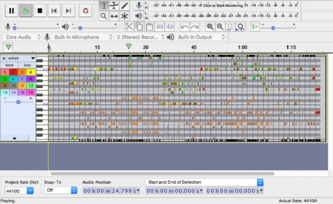Viewport: 333px width, 204px height.
Task: Toggle MIDI channel 16 button
Action: click(31, 92)
